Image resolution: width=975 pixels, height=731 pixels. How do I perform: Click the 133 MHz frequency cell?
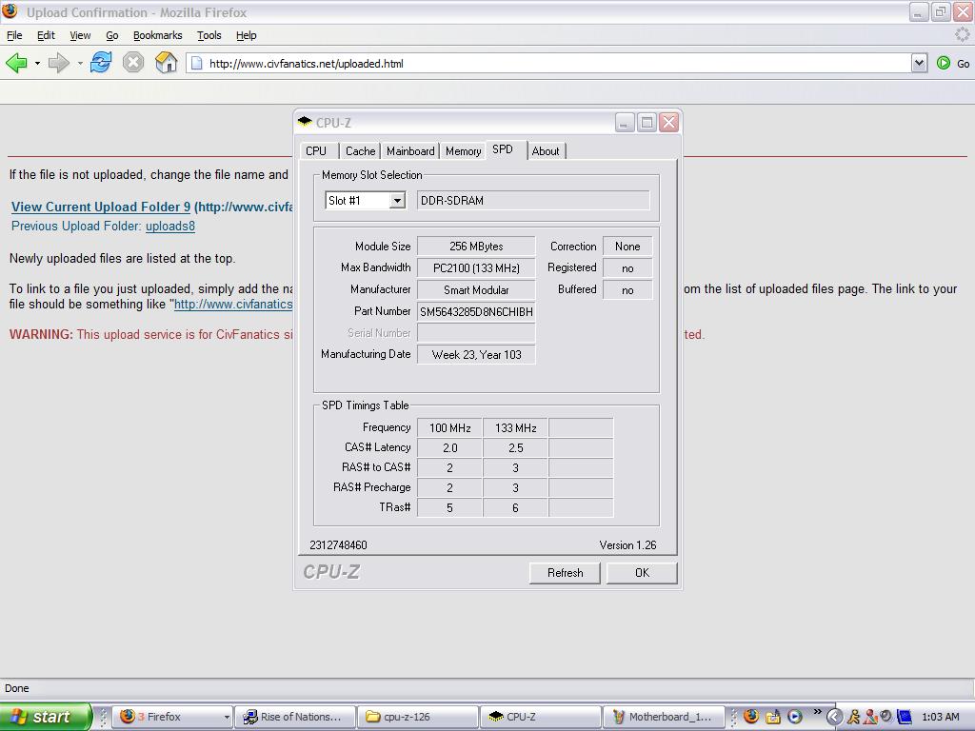click(515, 427)
